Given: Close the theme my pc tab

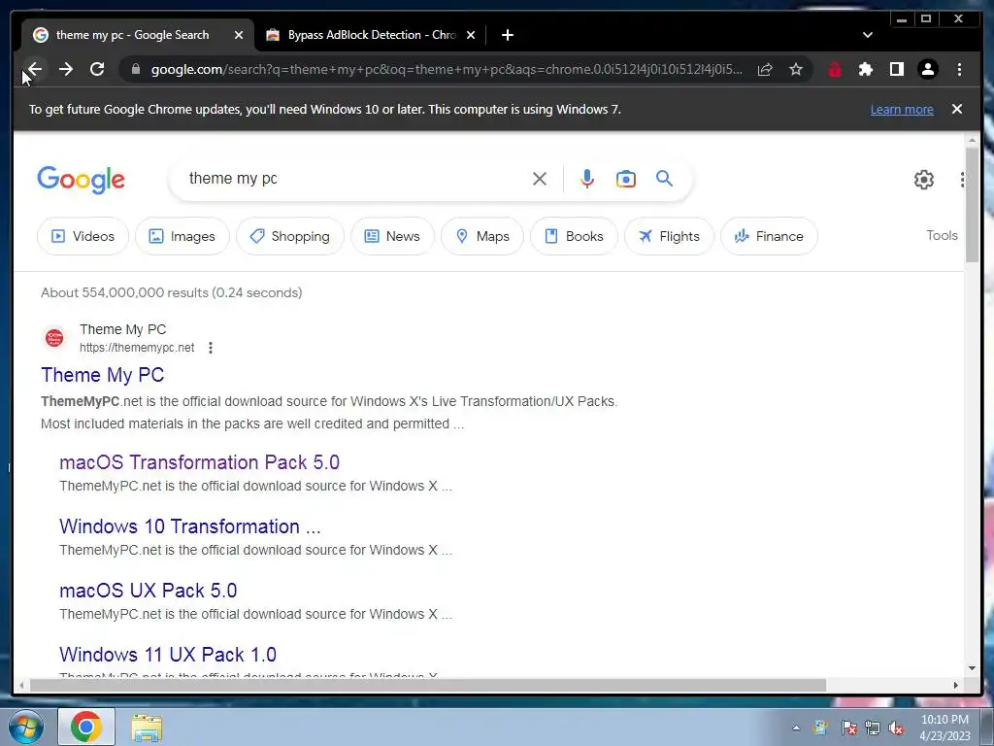Looking at the screenshot, I should coord(239,35).
